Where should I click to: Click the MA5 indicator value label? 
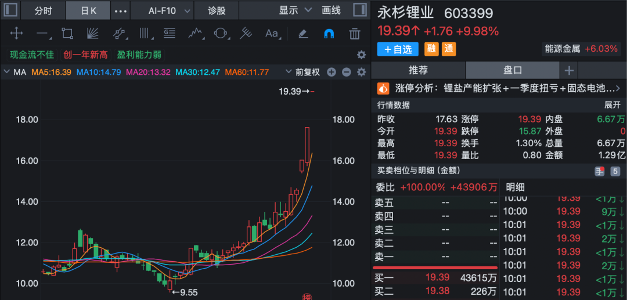click(x=51, y=72)
